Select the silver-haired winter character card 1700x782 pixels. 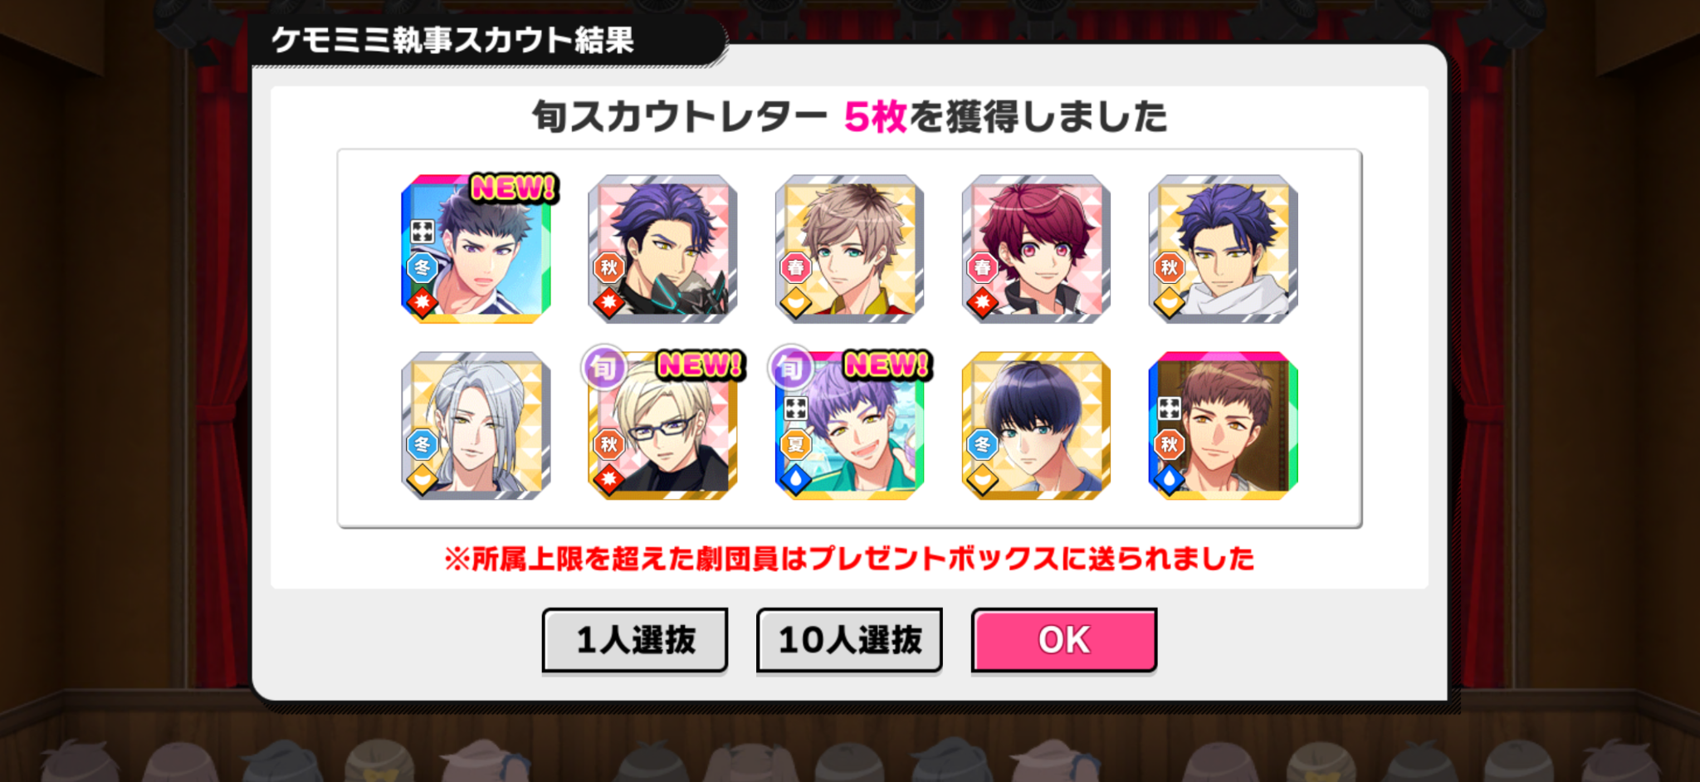pyautogui.click(x=476, y=425)
